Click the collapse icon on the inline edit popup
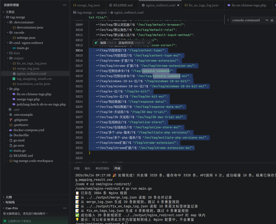This screenshot has height=224, width=276. tap(149, 43)
